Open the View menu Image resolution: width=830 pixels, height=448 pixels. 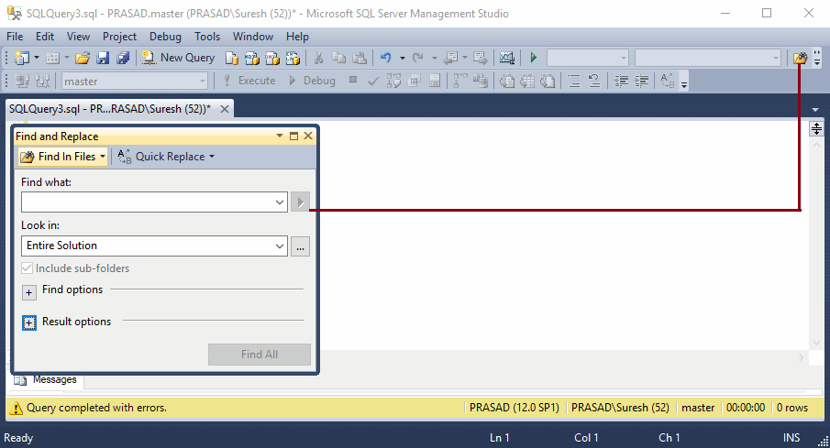click(x=78, y=37)
